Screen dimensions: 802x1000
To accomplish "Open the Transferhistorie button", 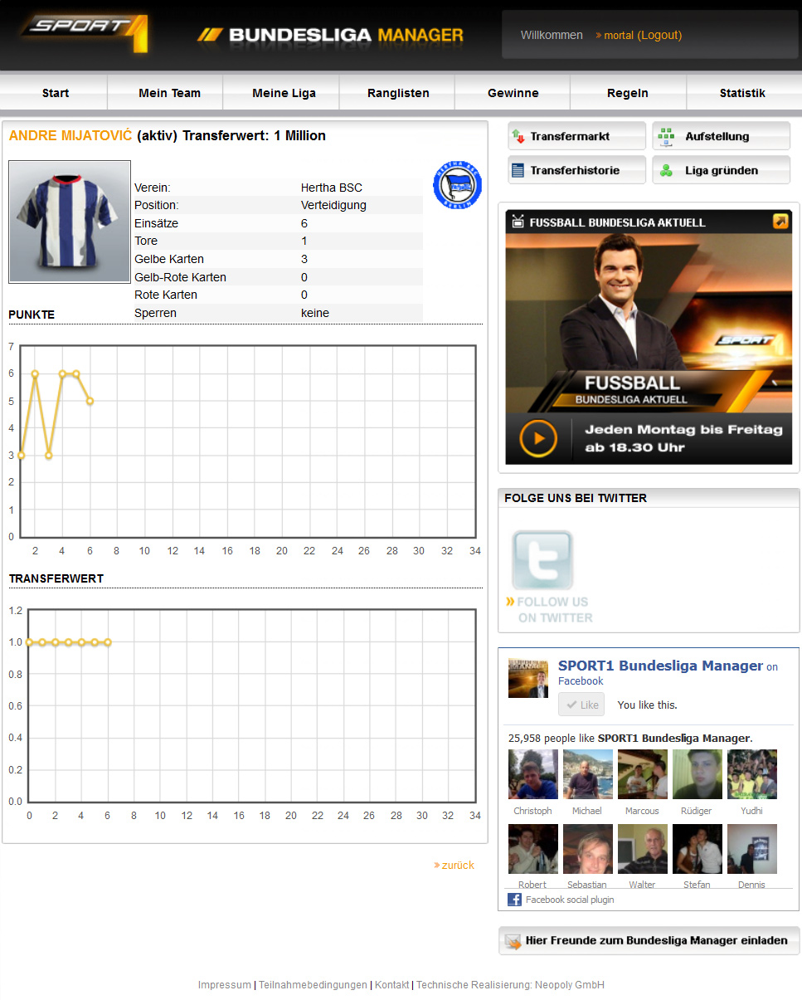I will coord(576,170).
